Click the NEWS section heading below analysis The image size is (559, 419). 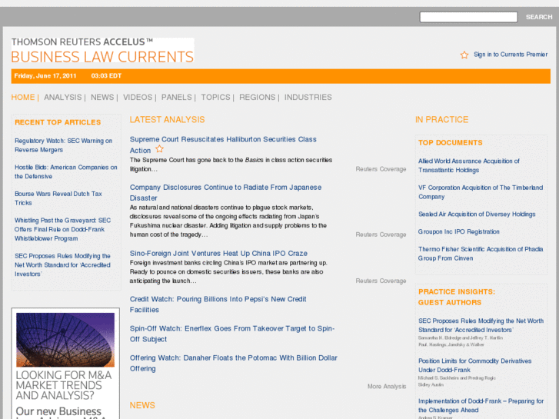[x=142, y=405]
